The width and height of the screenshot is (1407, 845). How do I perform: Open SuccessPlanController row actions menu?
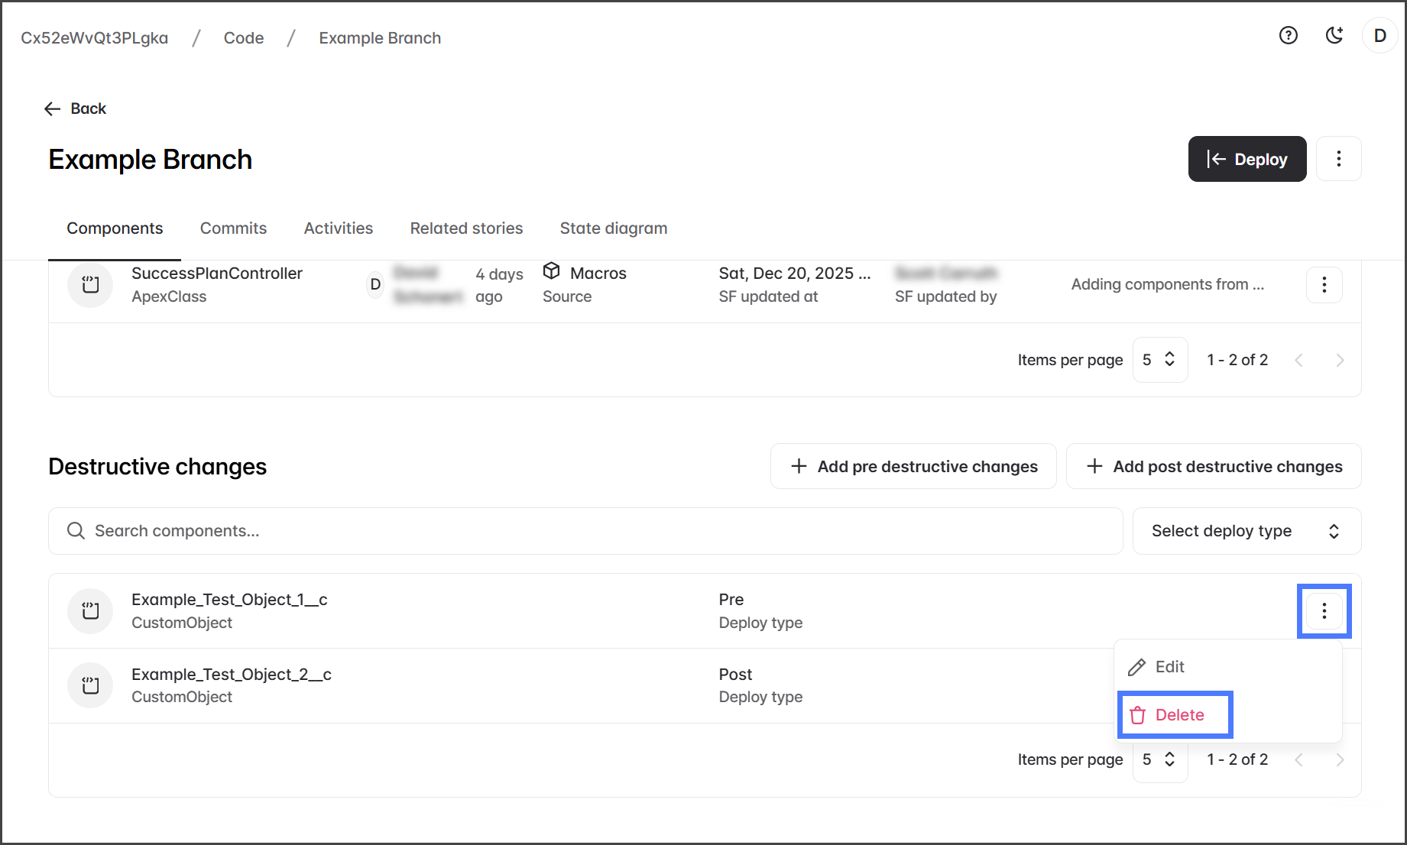1324,285
